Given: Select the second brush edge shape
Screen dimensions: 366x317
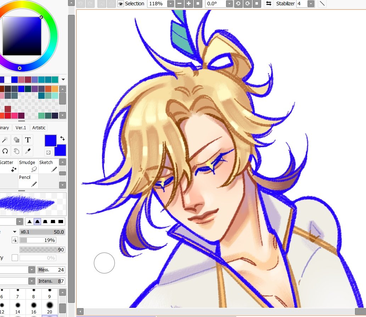Looking at the screenshot, I should 37,222.
